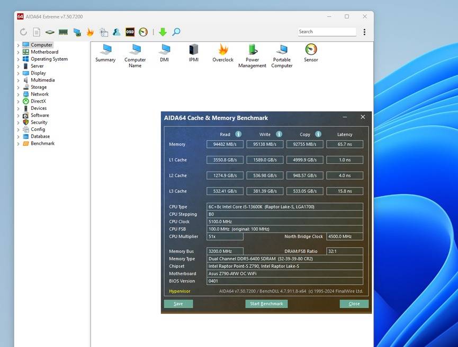This screenshot has height=347, width=458.
Task: Click the info icon next to Write
Action: tap(279, 134)
